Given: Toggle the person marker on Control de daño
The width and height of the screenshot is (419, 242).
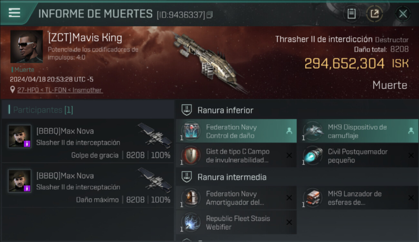Looking at the screenshot, I should tap(289, 131).
